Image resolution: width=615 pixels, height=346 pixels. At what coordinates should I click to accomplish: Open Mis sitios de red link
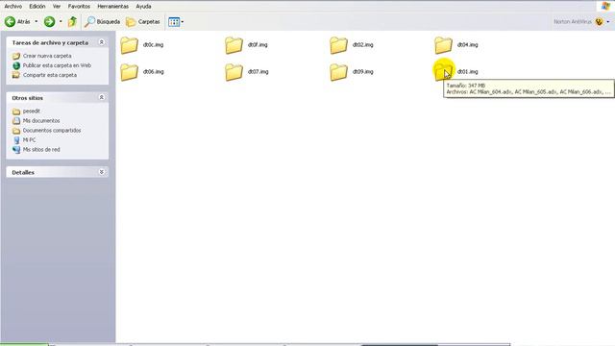pyautogui.click(x=41, y=150)
